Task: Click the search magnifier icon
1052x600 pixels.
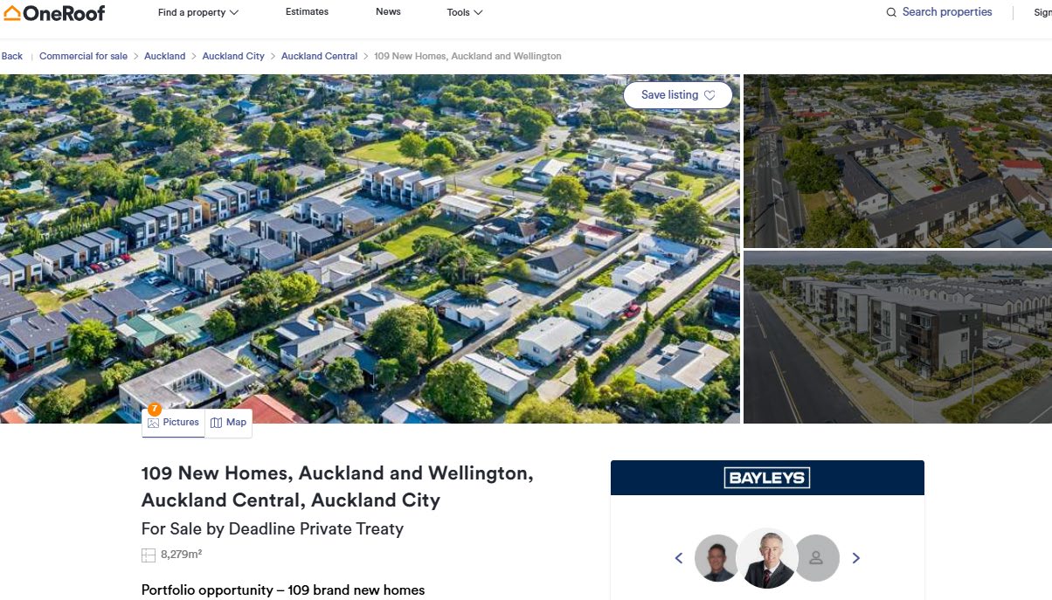Action: (x=891, y=12)
